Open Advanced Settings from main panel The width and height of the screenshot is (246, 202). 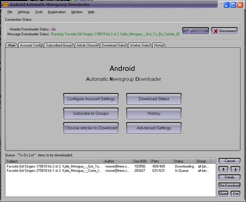coord(154,128)
